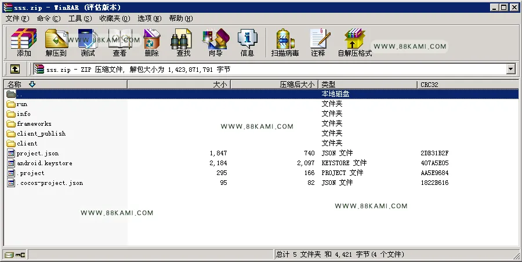The image size is (522, 262).
Task: Select the "client" folder name
Action: (27, 144)
